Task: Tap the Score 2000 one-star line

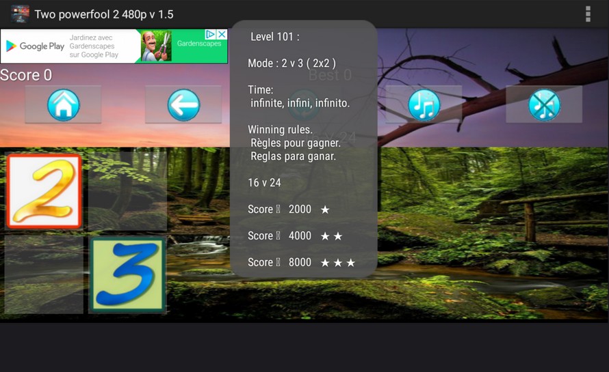Action: (289, 210)
